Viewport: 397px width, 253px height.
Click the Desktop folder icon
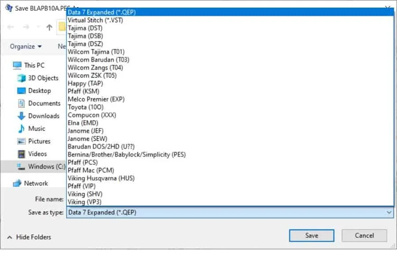21,91
